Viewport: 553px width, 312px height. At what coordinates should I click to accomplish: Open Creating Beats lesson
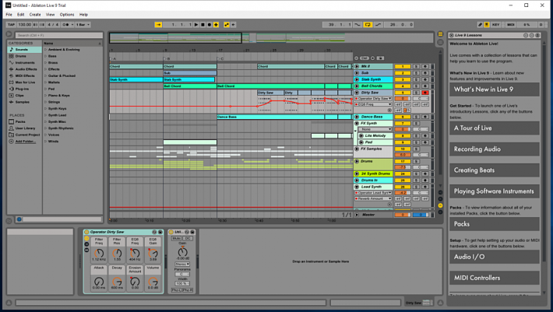[495, 170]
